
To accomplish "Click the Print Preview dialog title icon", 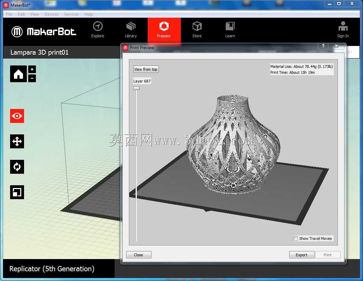I will (x=125, y=48).
